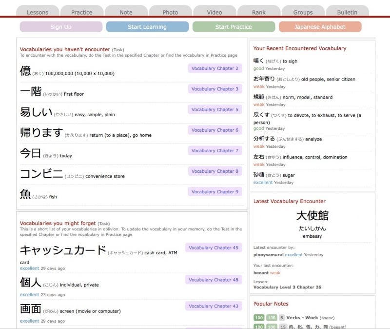Go to Vocabulary Chapter 5
This screenshot has width=390, height=329.
pyautogui.click(x=215, y=110)
